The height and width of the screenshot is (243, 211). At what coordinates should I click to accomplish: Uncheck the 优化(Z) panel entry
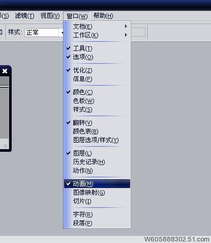(97, 70)
